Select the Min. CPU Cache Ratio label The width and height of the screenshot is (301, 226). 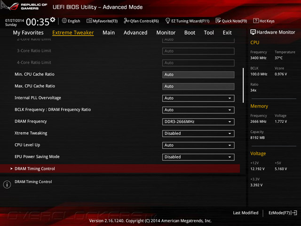tap(34, 74)
